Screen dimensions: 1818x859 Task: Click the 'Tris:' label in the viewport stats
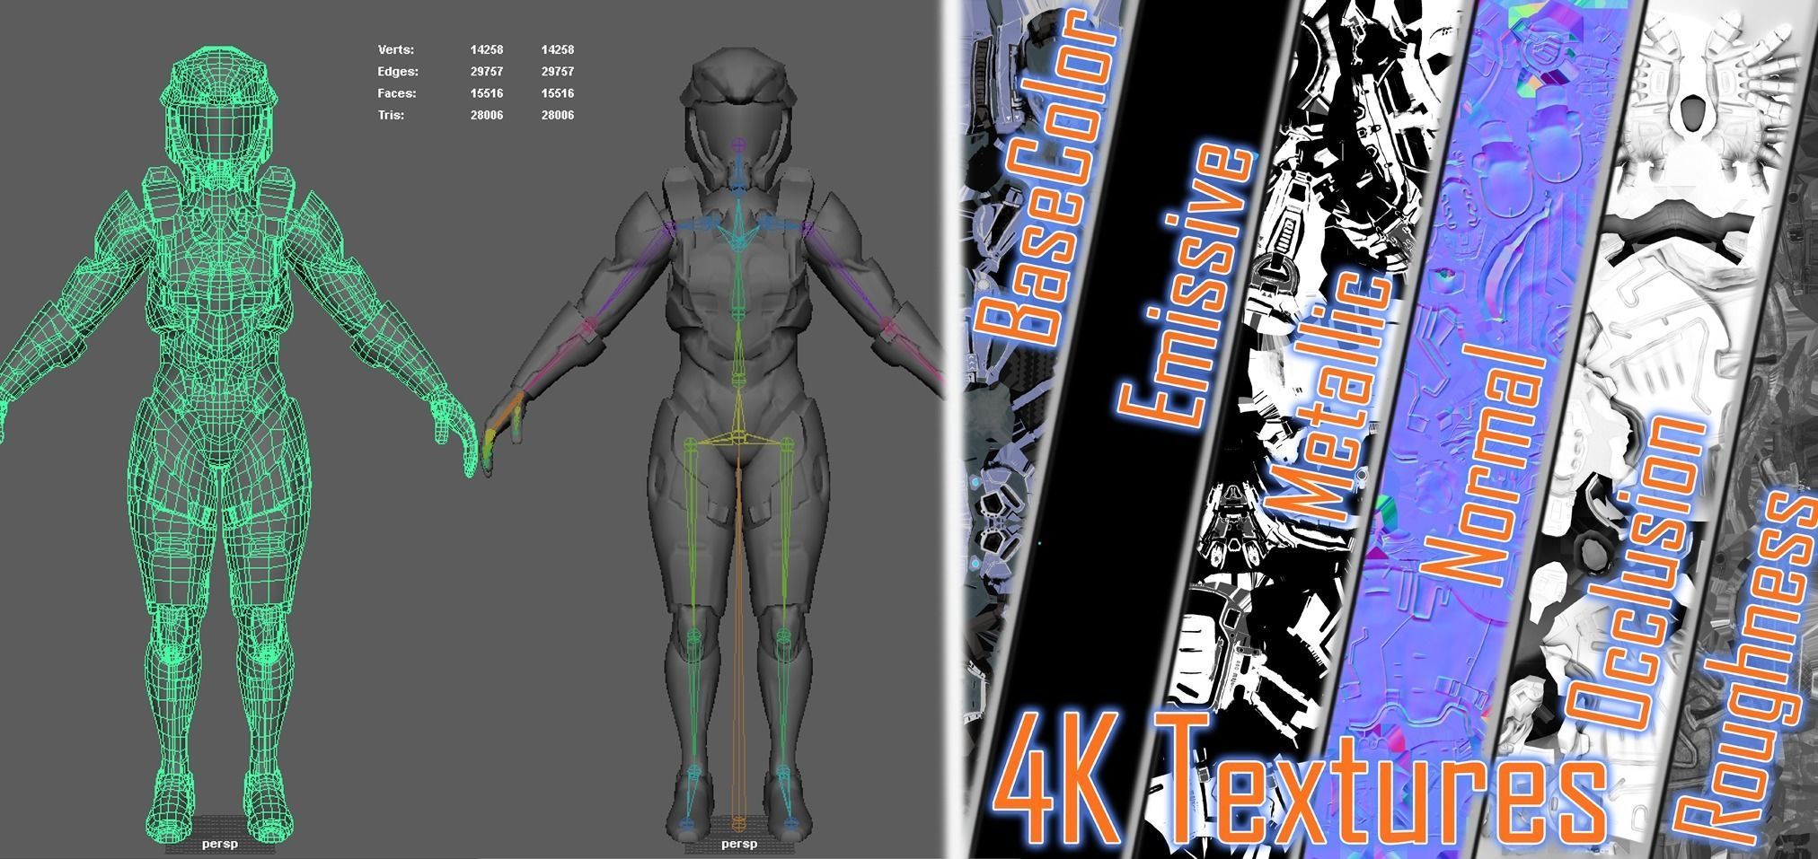coord(391,115)
